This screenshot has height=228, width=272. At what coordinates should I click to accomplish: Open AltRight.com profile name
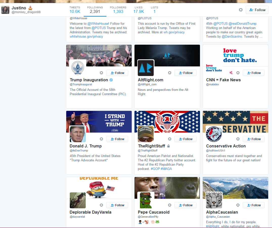coord(150,80)
